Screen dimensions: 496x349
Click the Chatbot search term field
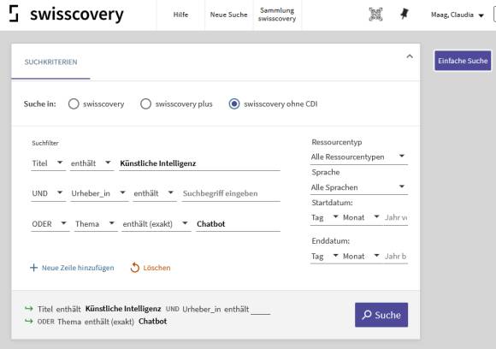238,224
